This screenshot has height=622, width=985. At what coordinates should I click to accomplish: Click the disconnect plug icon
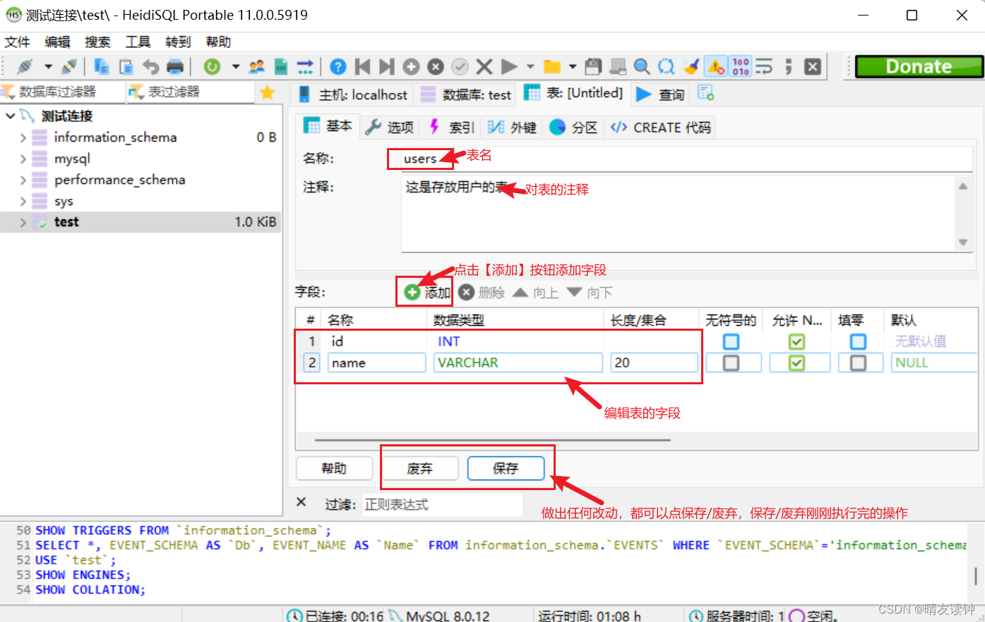(x=68, y=66)
